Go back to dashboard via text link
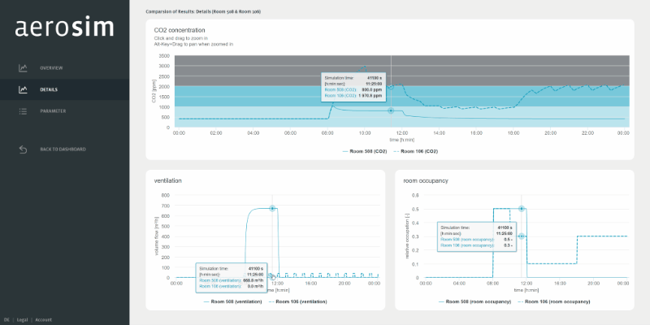 coord(63,149)
